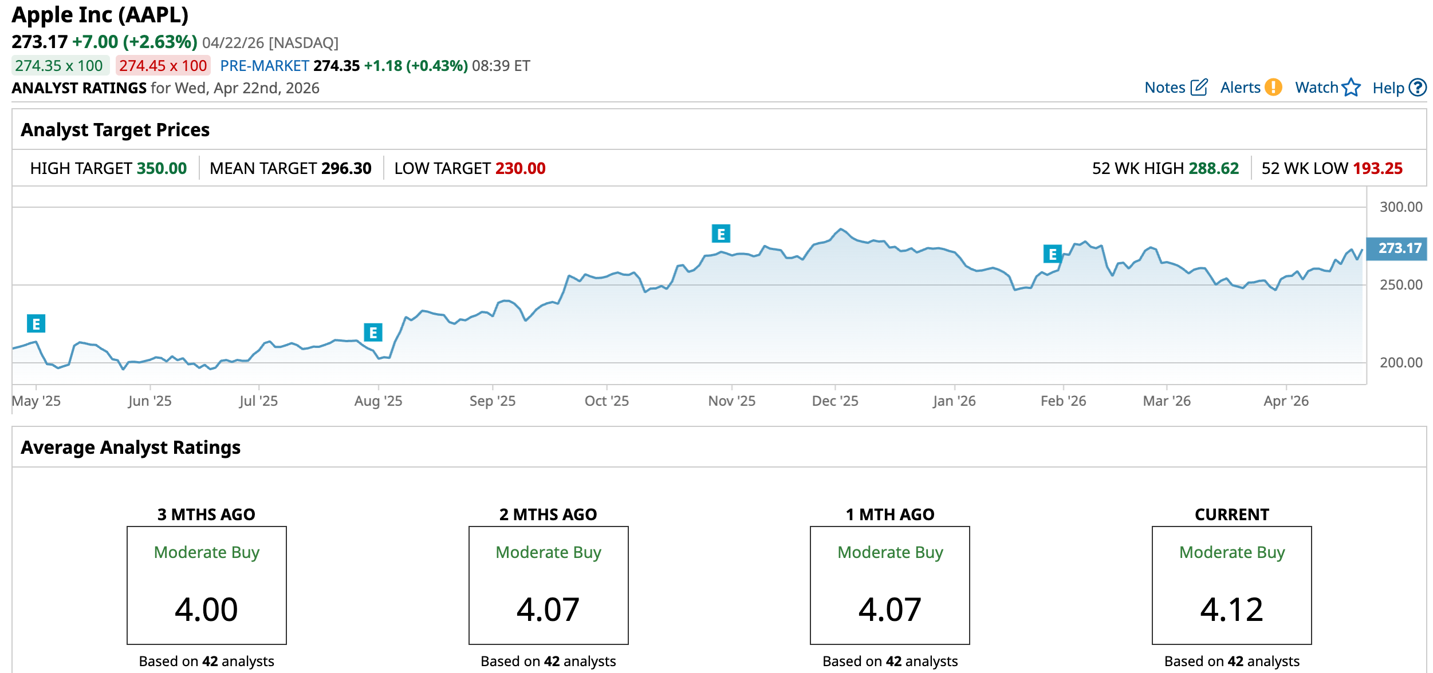1433x673 pixels.
Task: Select the 3 Mths Ago 4.00 rating box
Action: pyautogui.click(x=206, y=585)
